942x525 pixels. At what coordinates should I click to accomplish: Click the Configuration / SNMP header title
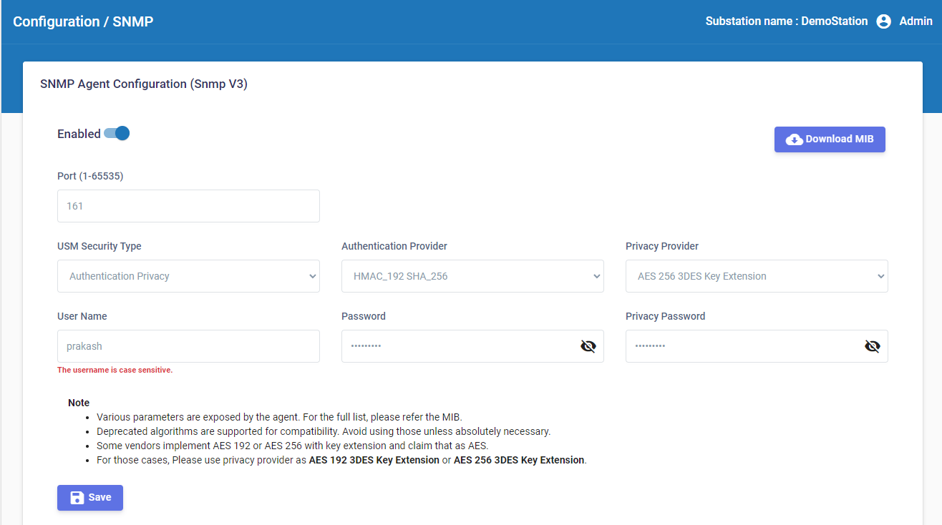[x=83, y=21]
